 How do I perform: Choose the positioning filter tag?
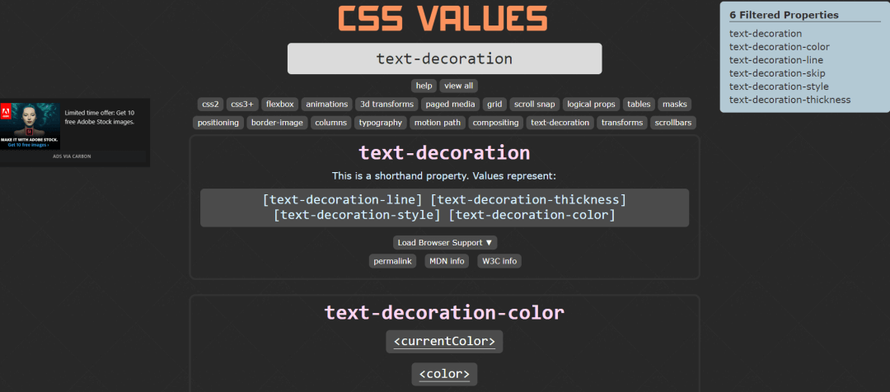218,123
